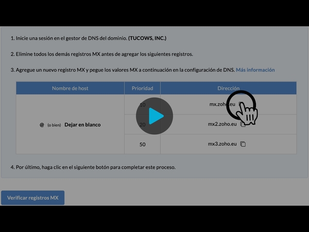Select the Dirección column header

(228, 88)
